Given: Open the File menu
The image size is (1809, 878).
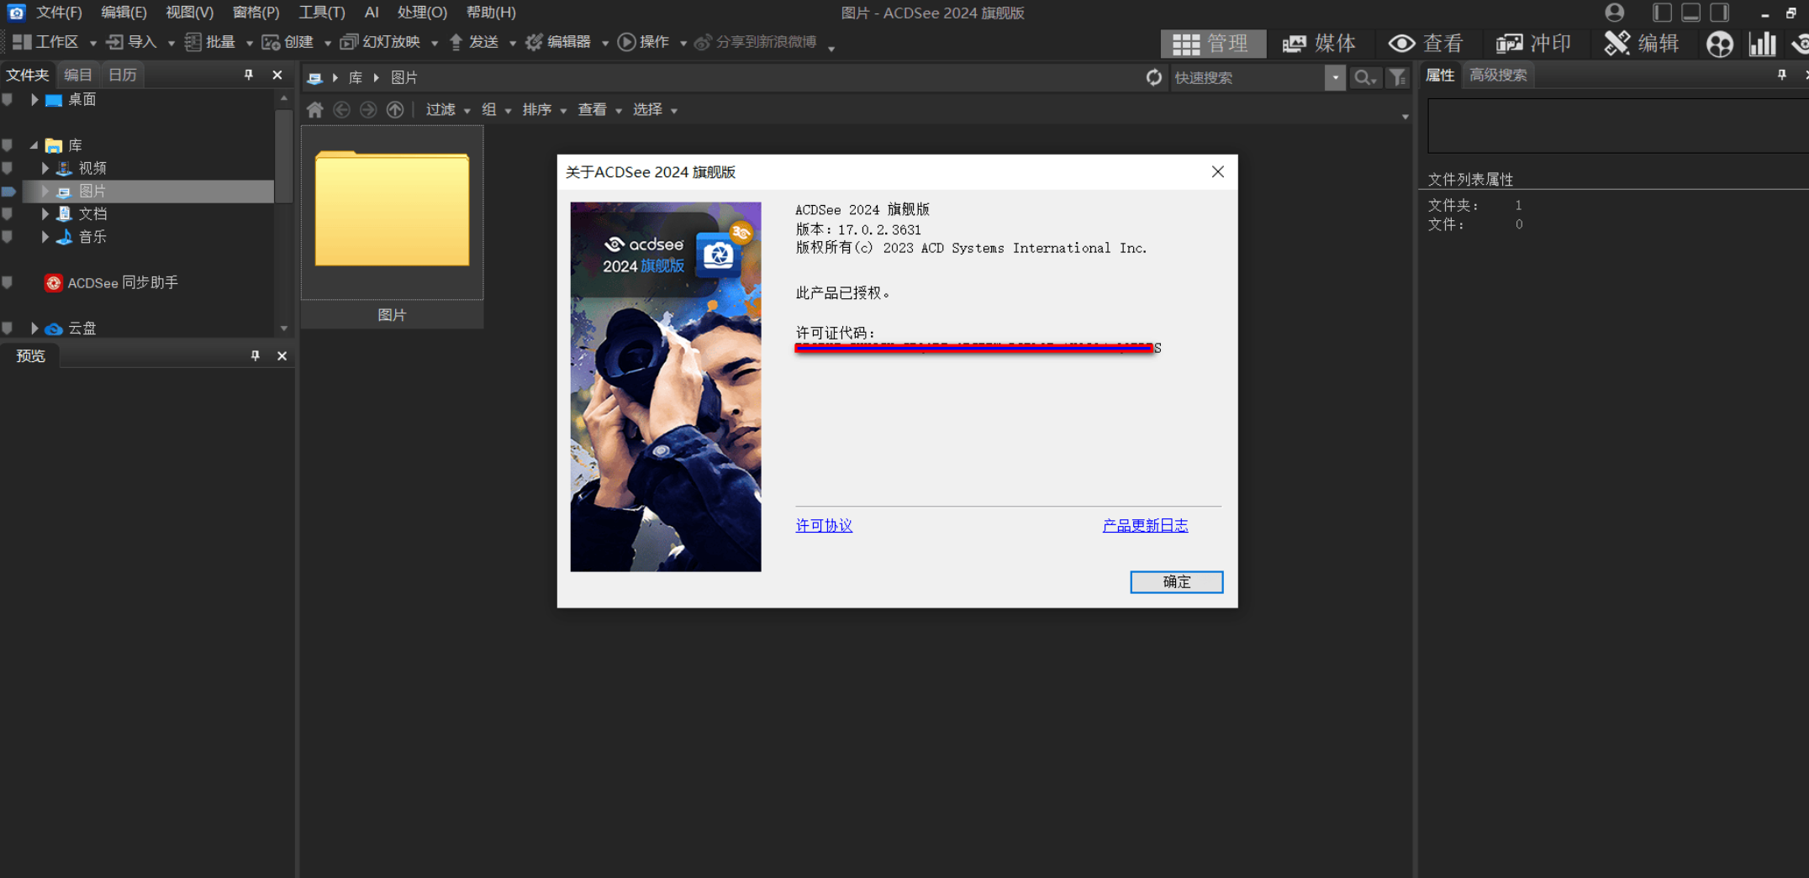Looking at the screenshot, I should coord(59,13).
